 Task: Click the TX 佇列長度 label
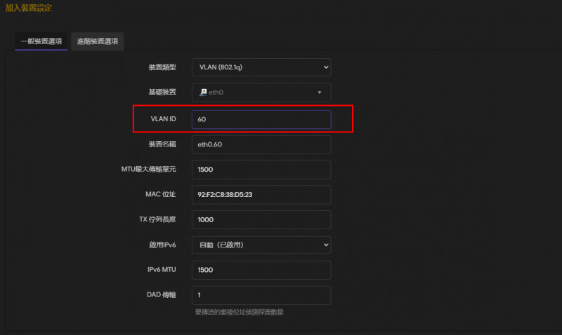click(x=157, y=219)
